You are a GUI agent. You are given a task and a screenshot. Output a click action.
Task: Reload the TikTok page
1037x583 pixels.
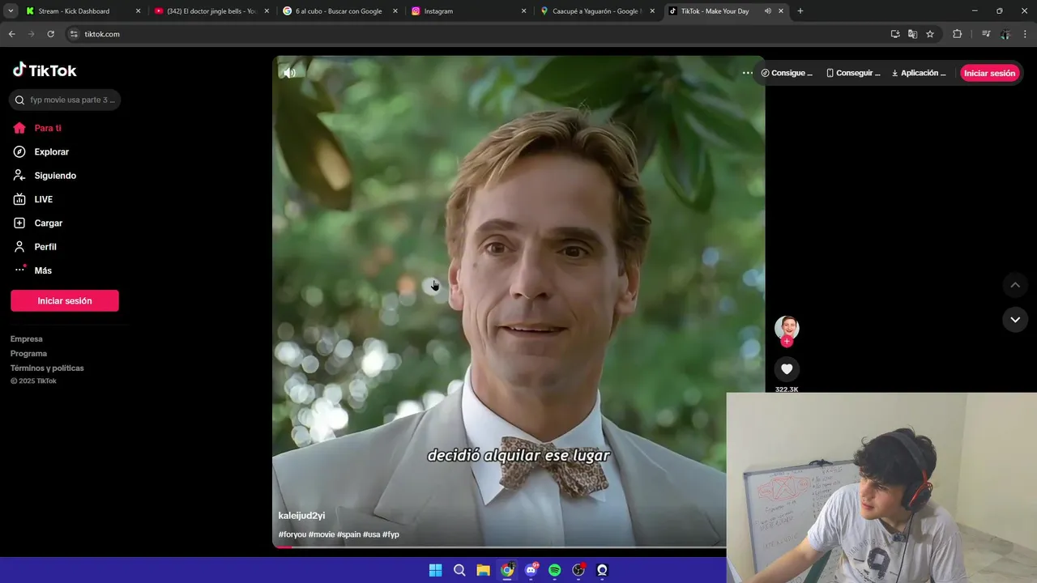[50, 34]
